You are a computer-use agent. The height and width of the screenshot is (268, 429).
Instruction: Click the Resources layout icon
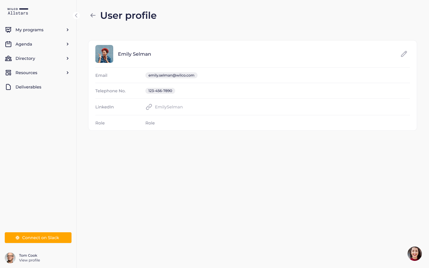click(8, 73)
